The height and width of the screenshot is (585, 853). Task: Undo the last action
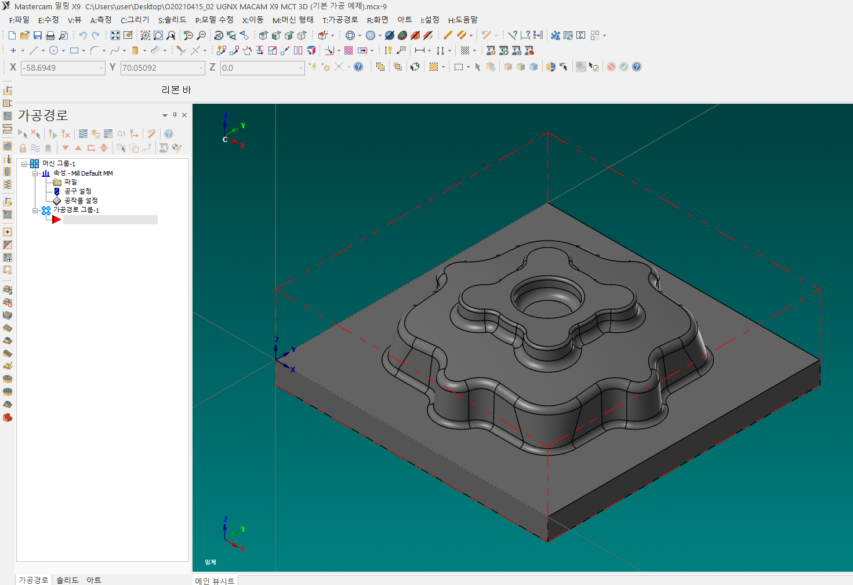pos(83,35)
